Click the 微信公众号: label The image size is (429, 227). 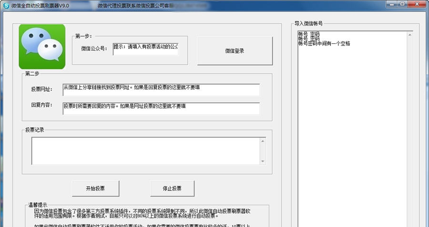(94, 49)
